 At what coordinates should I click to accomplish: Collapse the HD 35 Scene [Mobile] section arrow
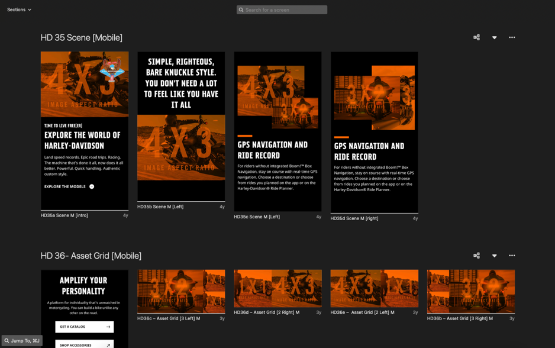point(495,37)
